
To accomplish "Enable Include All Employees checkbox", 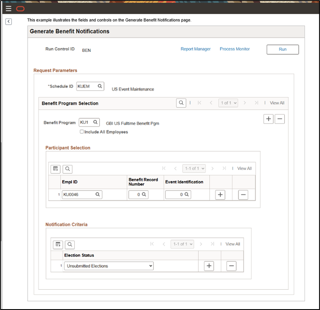I will [82, 132].
